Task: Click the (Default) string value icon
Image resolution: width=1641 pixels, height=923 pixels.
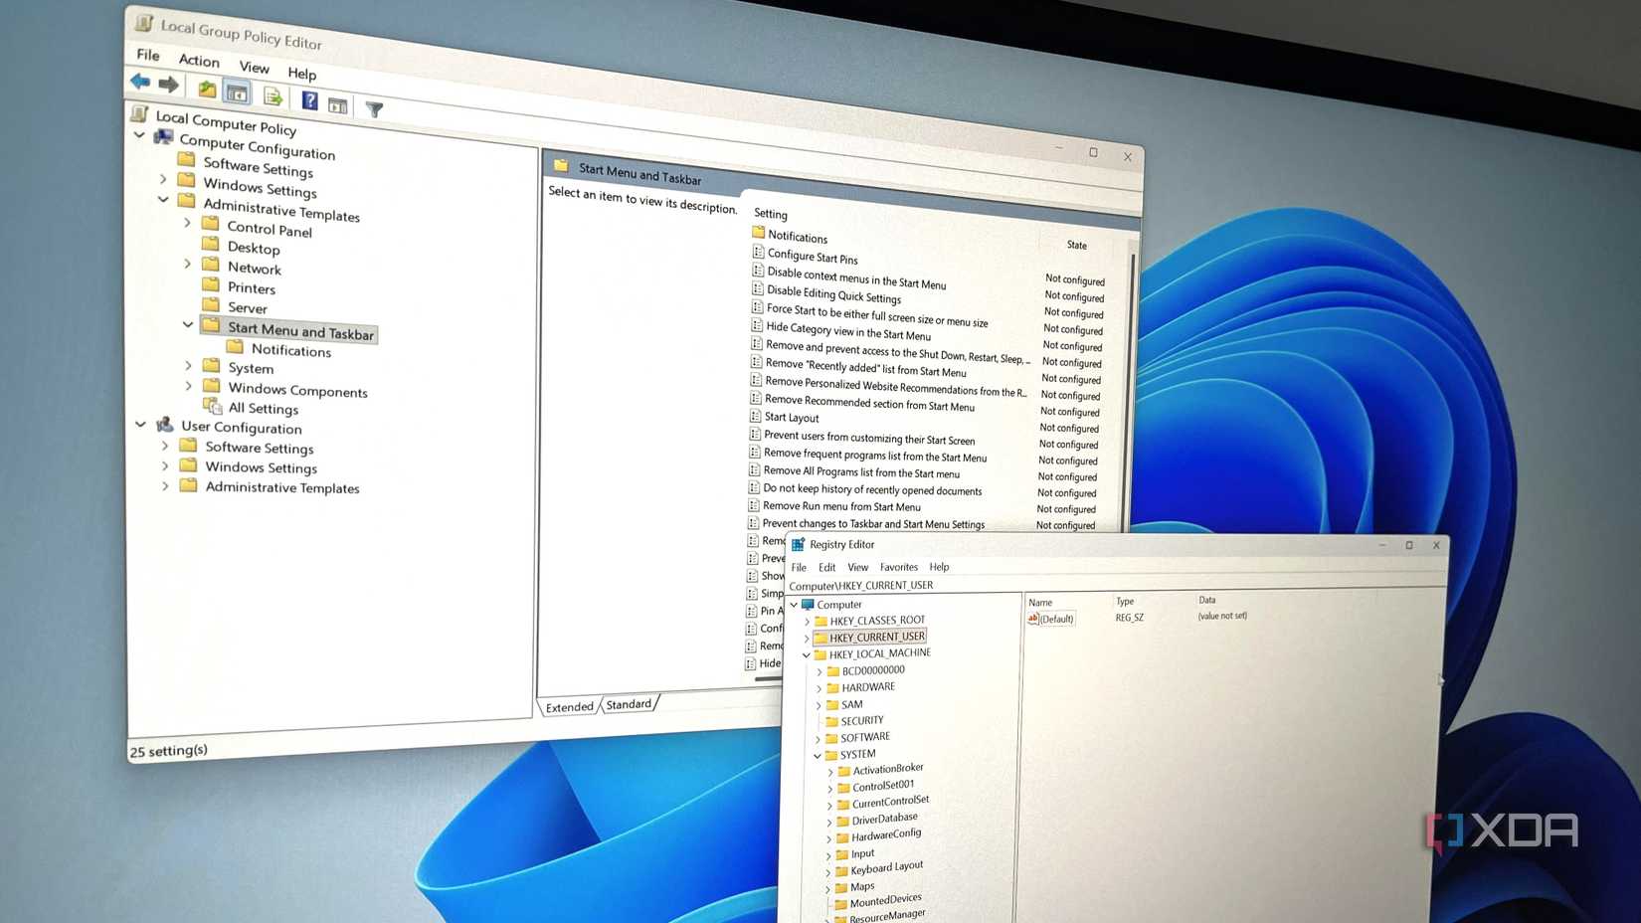Action: tap(1033, 618)
